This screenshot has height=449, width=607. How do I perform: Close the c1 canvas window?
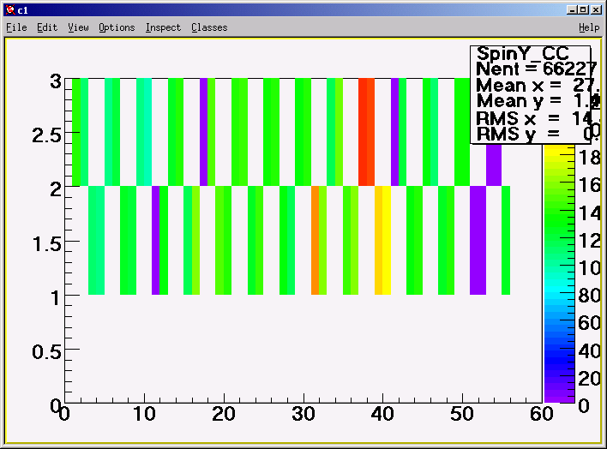tap(596, 10)
